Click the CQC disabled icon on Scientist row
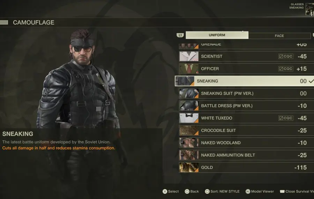The height and width of the screenshot is (199, 314). 286,56
